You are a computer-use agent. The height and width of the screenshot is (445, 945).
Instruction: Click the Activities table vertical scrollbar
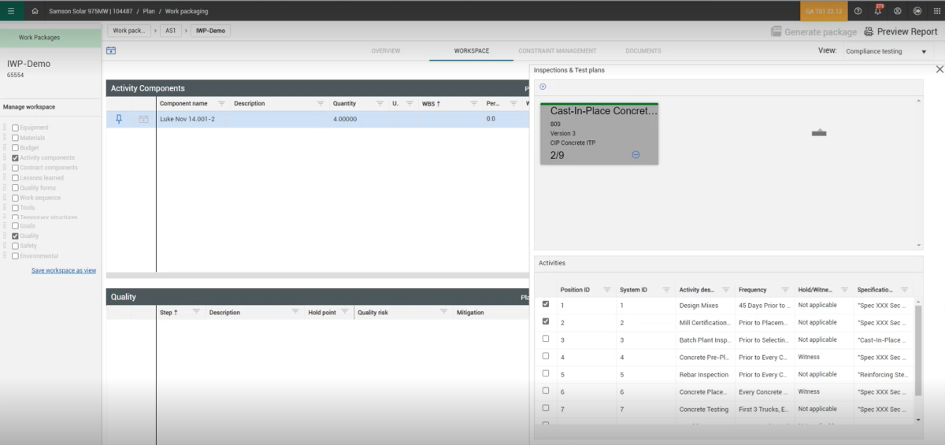(917, 350)
